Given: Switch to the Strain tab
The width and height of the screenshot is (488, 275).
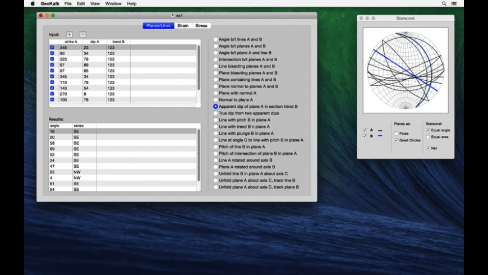Looking at the screenshot, I should pyautogui.click(x=183, y=26).
